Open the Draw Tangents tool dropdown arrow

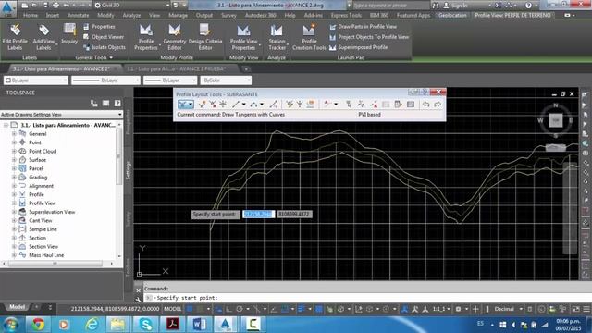click(191, 105)
